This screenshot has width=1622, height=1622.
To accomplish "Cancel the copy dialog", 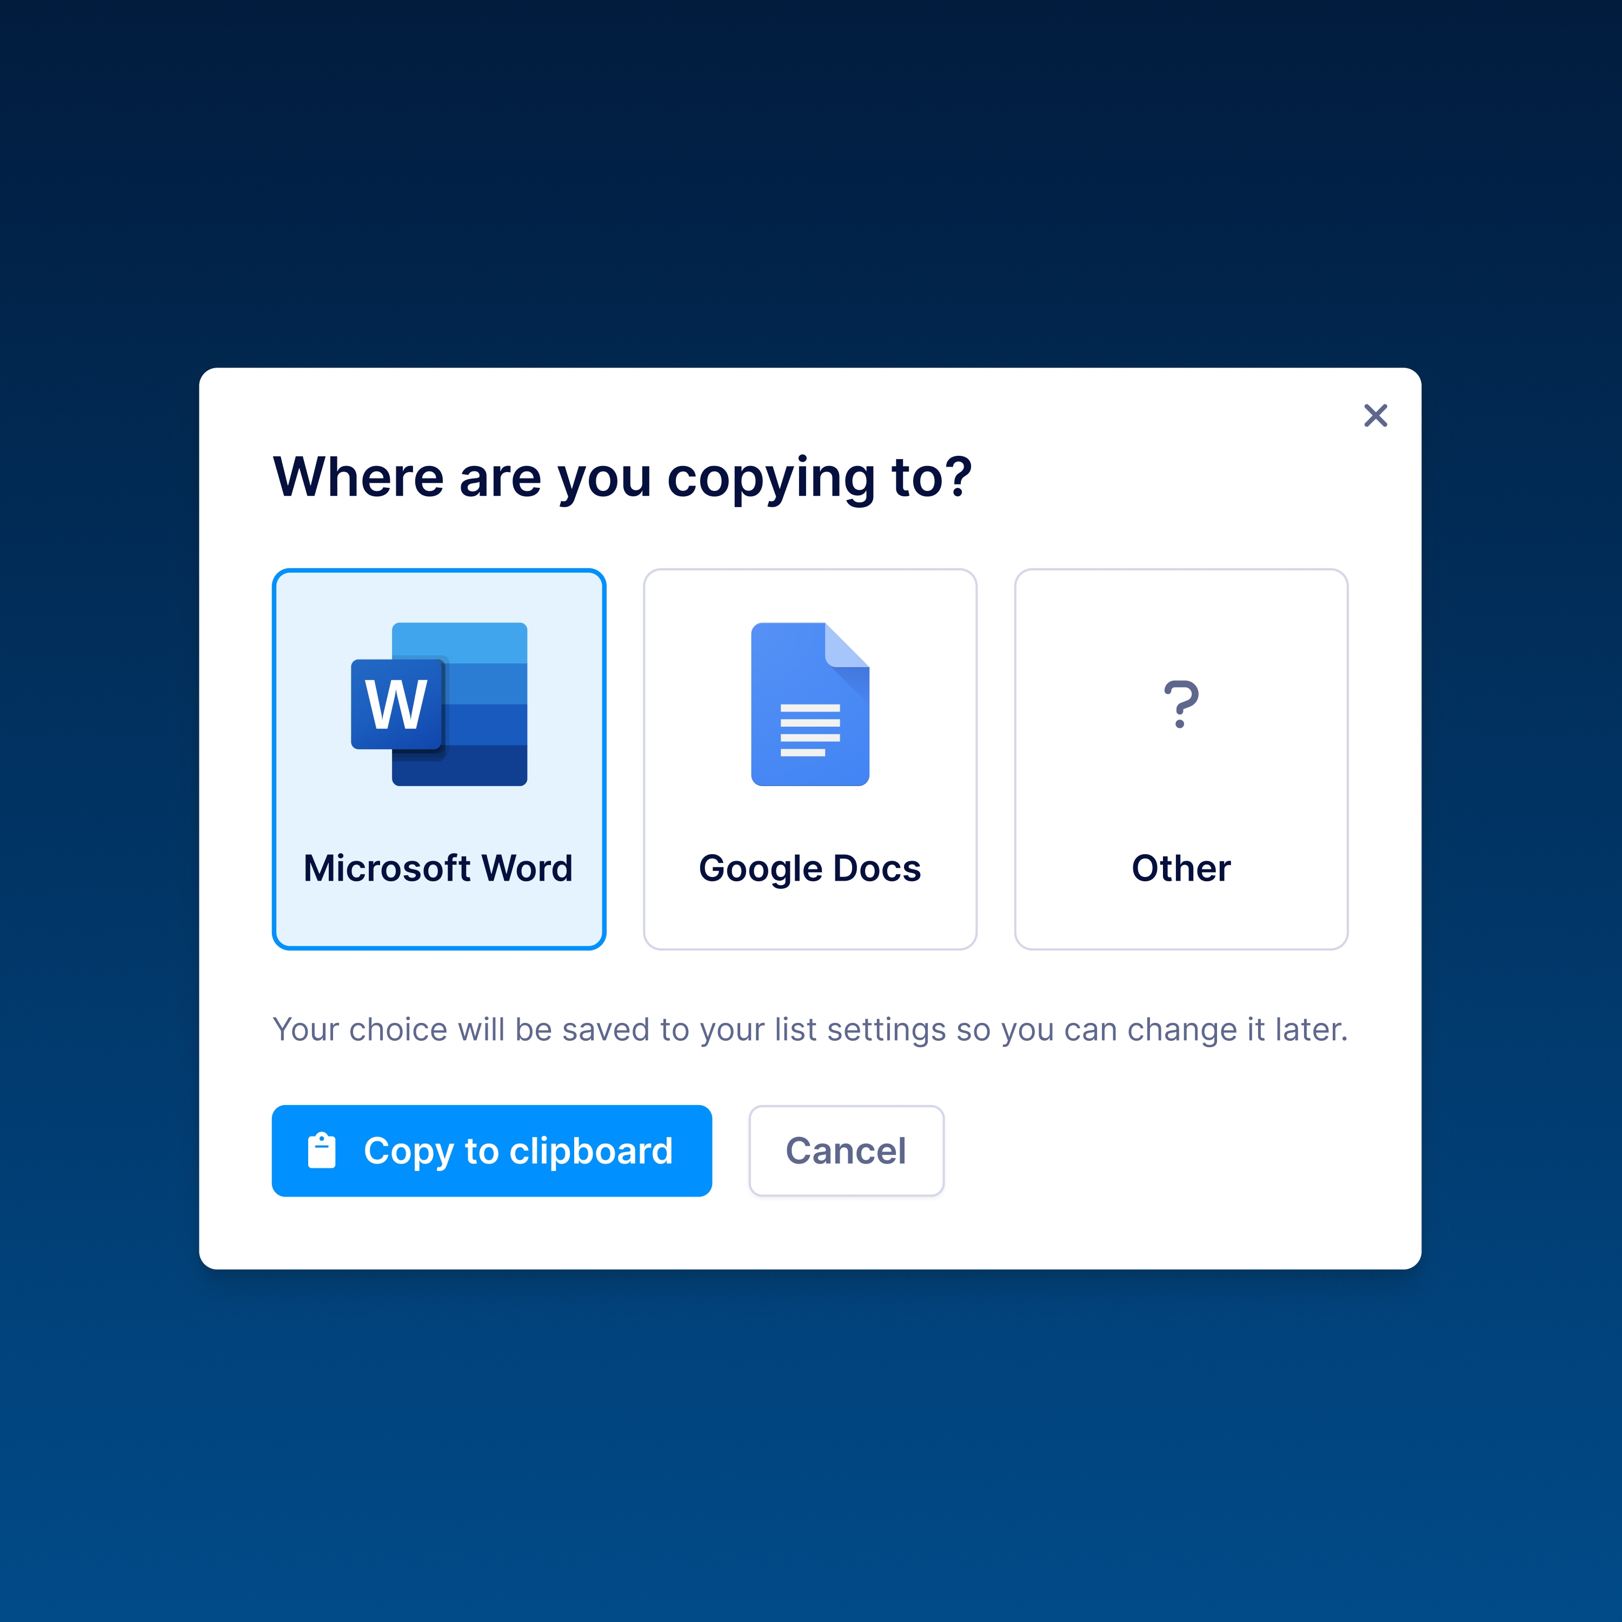I will 846,1150.
